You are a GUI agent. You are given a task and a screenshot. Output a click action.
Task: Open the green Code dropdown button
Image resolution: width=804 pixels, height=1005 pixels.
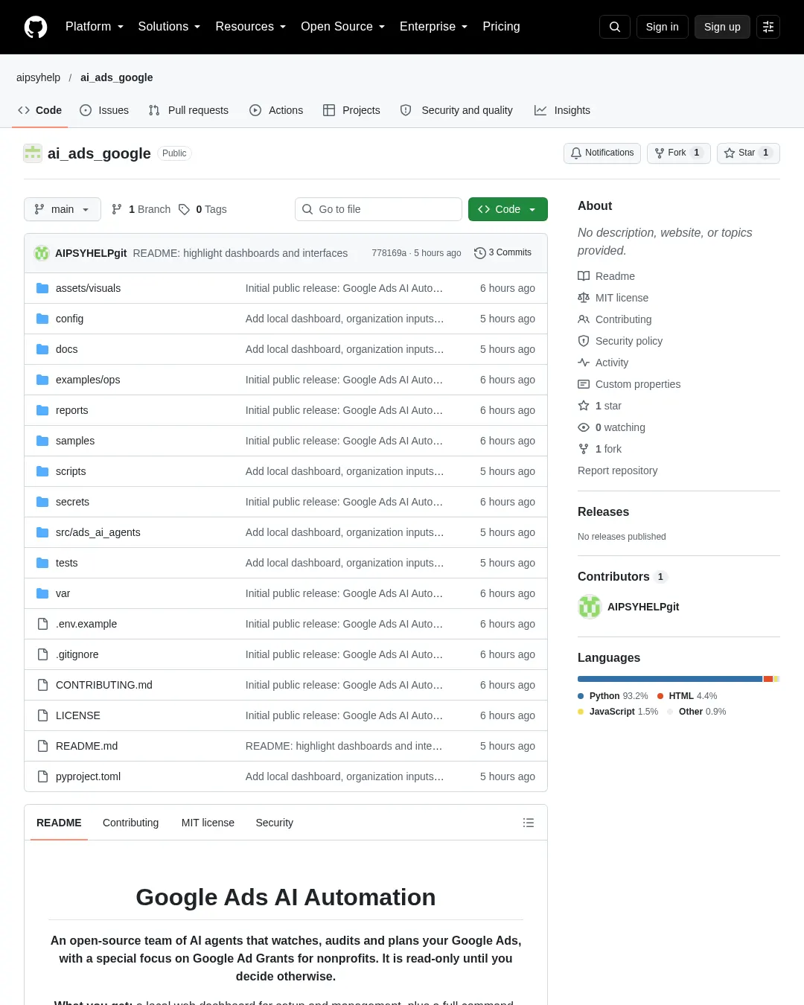pos(508,209)
